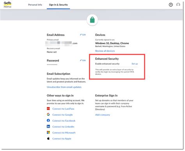This screenshot has height=151, width=185.
Task: Select the Sign In & Security tab
Action: click(x=59, y=5)
